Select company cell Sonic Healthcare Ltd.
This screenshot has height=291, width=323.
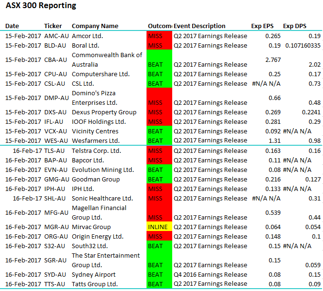102,199
